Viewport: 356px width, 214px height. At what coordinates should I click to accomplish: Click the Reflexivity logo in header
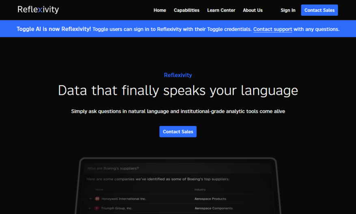pos(38,9)
